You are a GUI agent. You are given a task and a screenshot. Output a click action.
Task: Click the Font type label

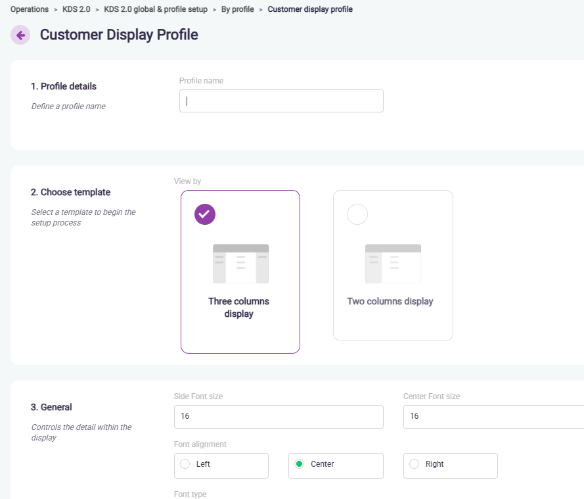point(190,494)
